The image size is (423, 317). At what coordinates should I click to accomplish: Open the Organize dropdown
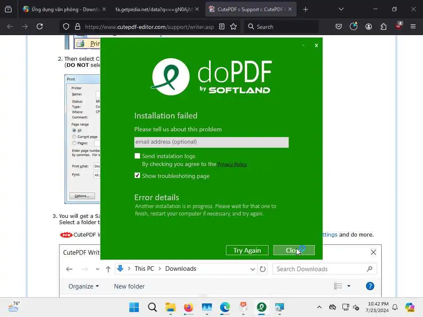coord(83,286)
